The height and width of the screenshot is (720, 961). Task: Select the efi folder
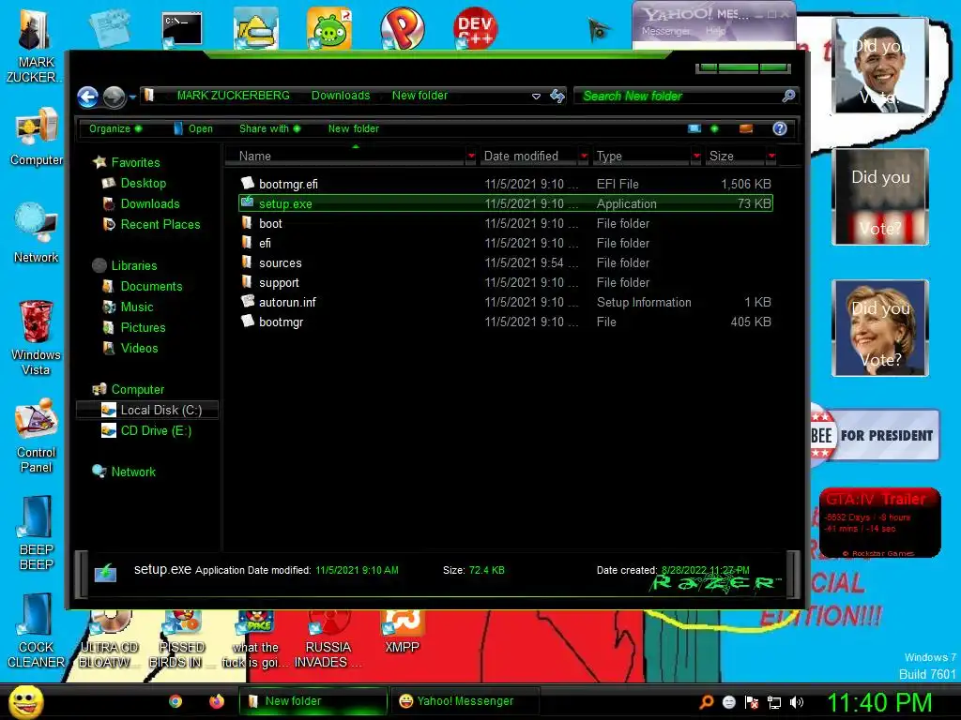(x=506, y=243)
